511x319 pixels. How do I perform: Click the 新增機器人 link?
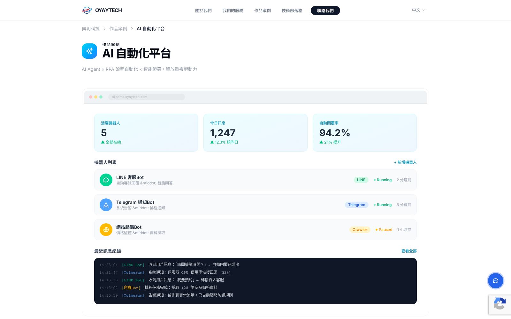click(x=405, y=162)
